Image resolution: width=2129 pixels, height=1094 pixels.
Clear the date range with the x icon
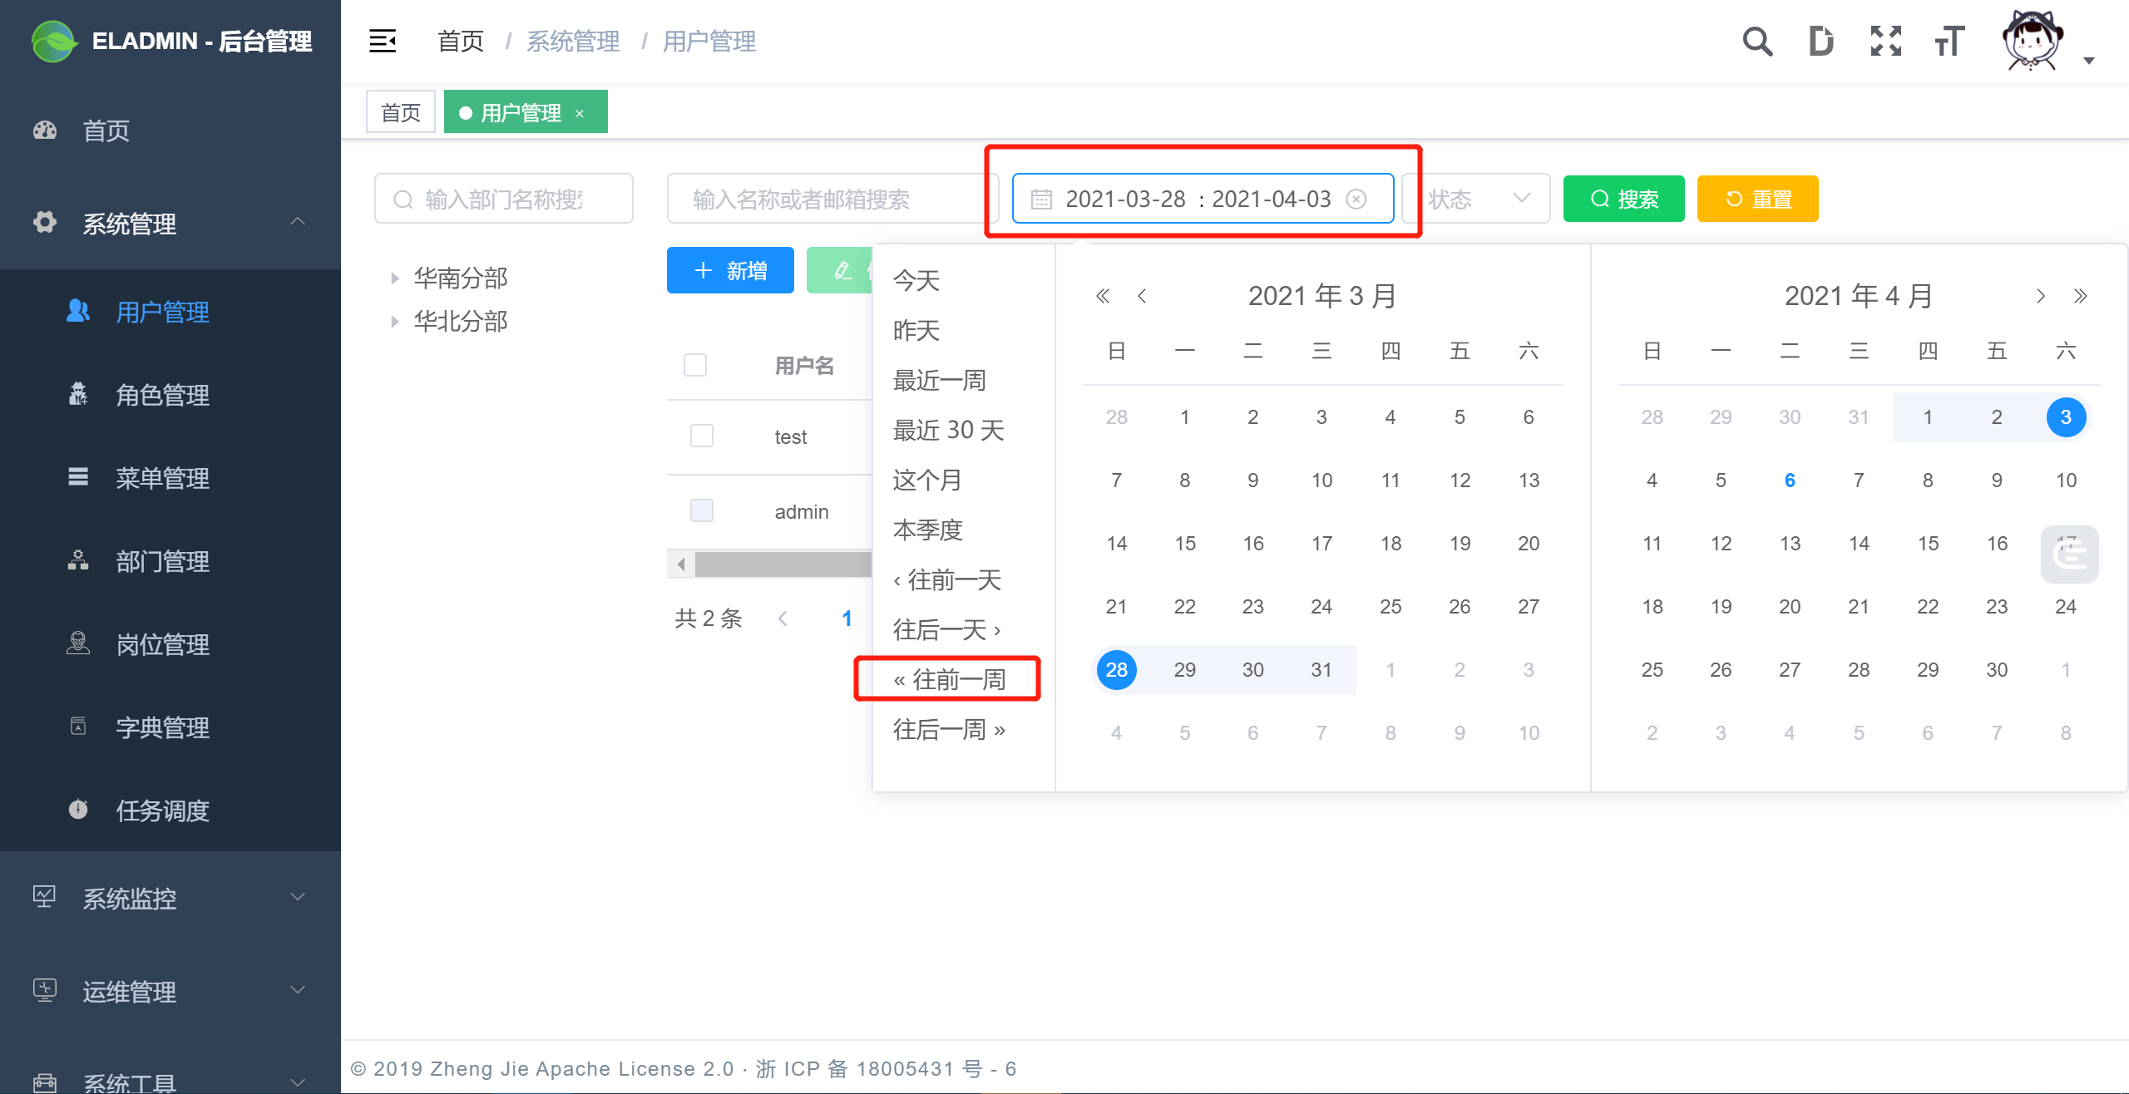tap(1356, 200)
